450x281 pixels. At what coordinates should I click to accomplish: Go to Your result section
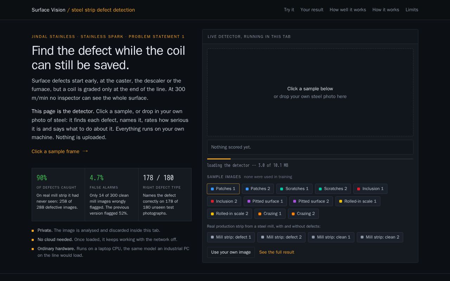[x=312, y=10]
